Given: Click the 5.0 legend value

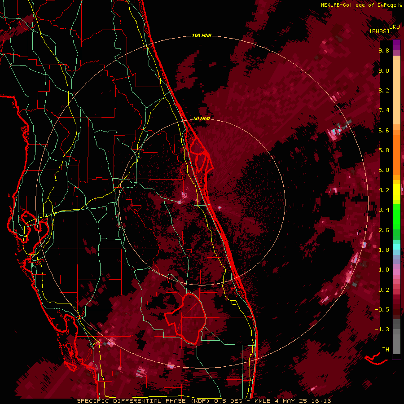Looking at the screenshot, I should pyautogui.click(x=384, y=170).
